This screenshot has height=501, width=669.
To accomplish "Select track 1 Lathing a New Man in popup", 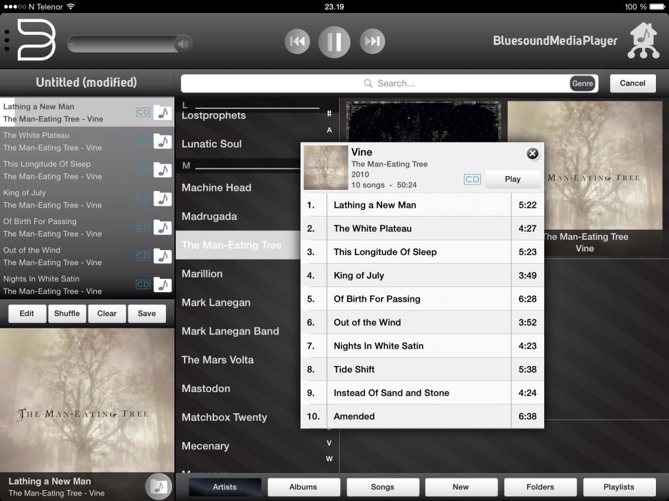I will (423, 205).
